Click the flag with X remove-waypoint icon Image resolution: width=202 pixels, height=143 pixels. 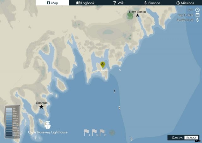(95, 133)
